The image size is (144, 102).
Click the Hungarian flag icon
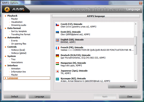point(57,63)
